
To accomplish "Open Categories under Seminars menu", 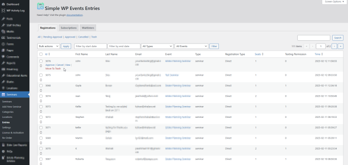I will tap(8, 112).
